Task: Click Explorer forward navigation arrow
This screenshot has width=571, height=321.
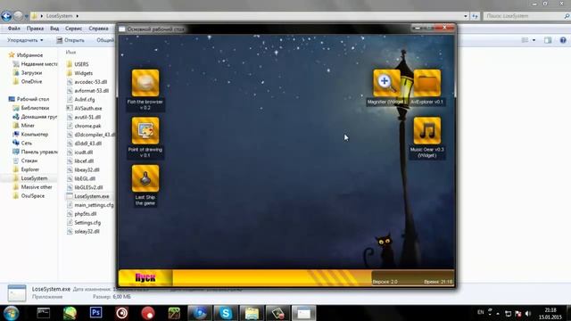Action: [18, 16]
